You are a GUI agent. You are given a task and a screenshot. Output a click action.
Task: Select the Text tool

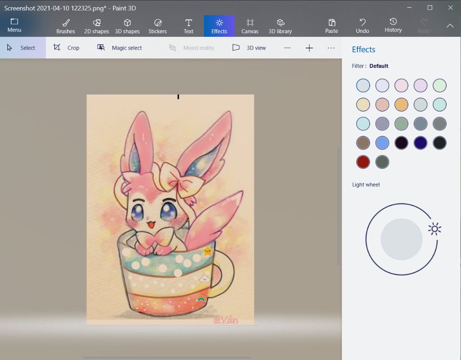click(189, 26)
